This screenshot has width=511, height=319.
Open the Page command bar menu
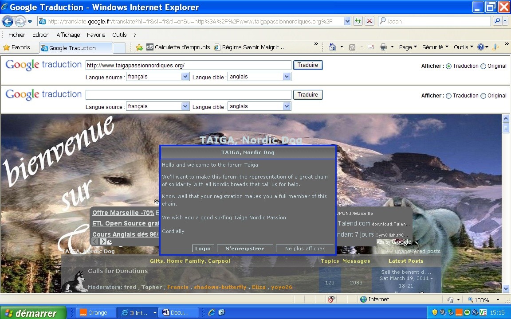click(x=408, y=47)
